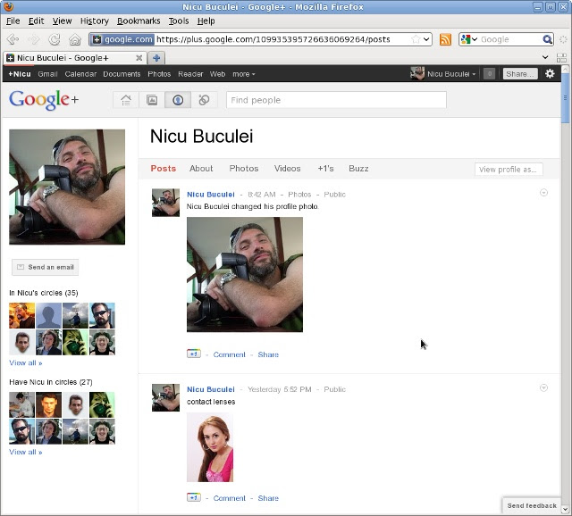
Task: Open Documents link in Google bar
Action: 122,74
